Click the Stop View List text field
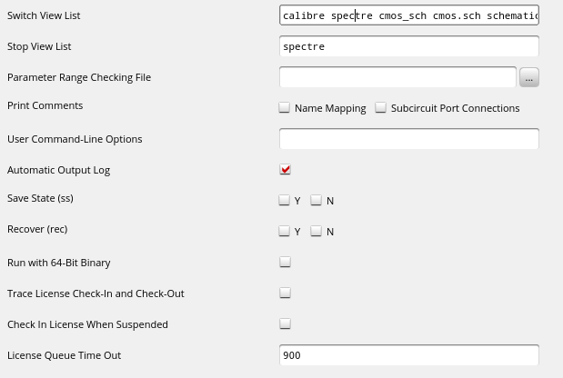The width and height of the screenshot is (563, 378). pos(408,46)
